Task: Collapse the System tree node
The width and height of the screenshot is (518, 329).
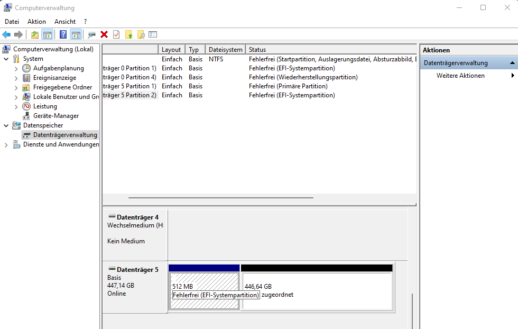Action: pyautogui.click(x=6, y=59)
